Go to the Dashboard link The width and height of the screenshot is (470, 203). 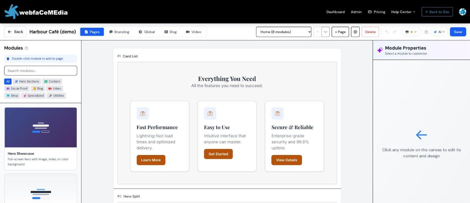335,12
